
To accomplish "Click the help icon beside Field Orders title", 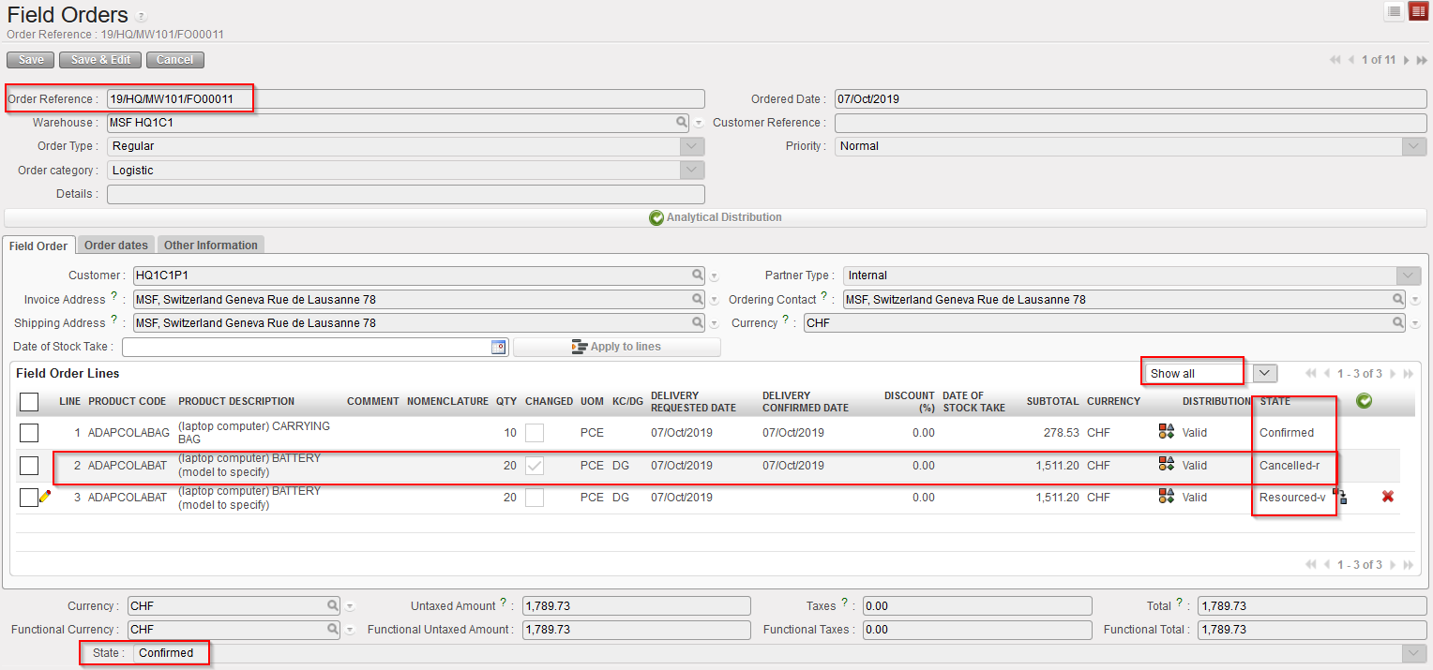I will (x=141, y=17).
